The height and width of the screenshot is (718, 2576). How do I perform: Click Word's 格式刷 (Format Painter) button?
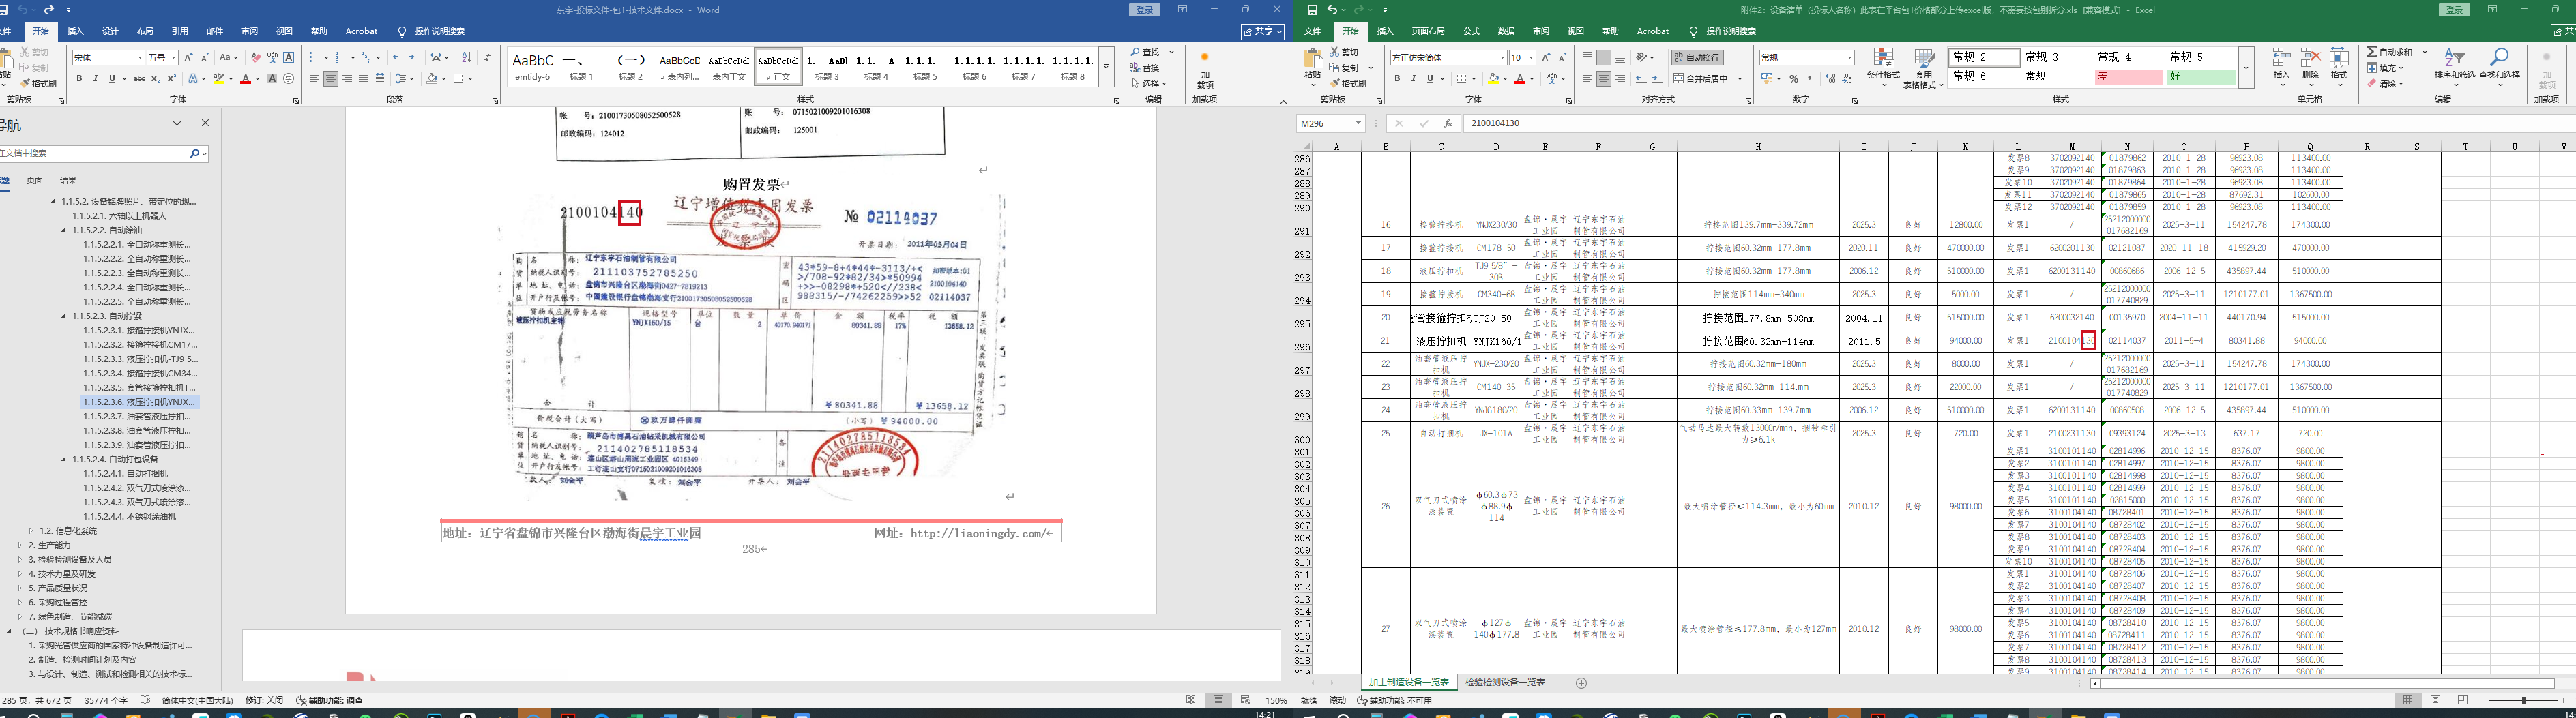point(38,83)
